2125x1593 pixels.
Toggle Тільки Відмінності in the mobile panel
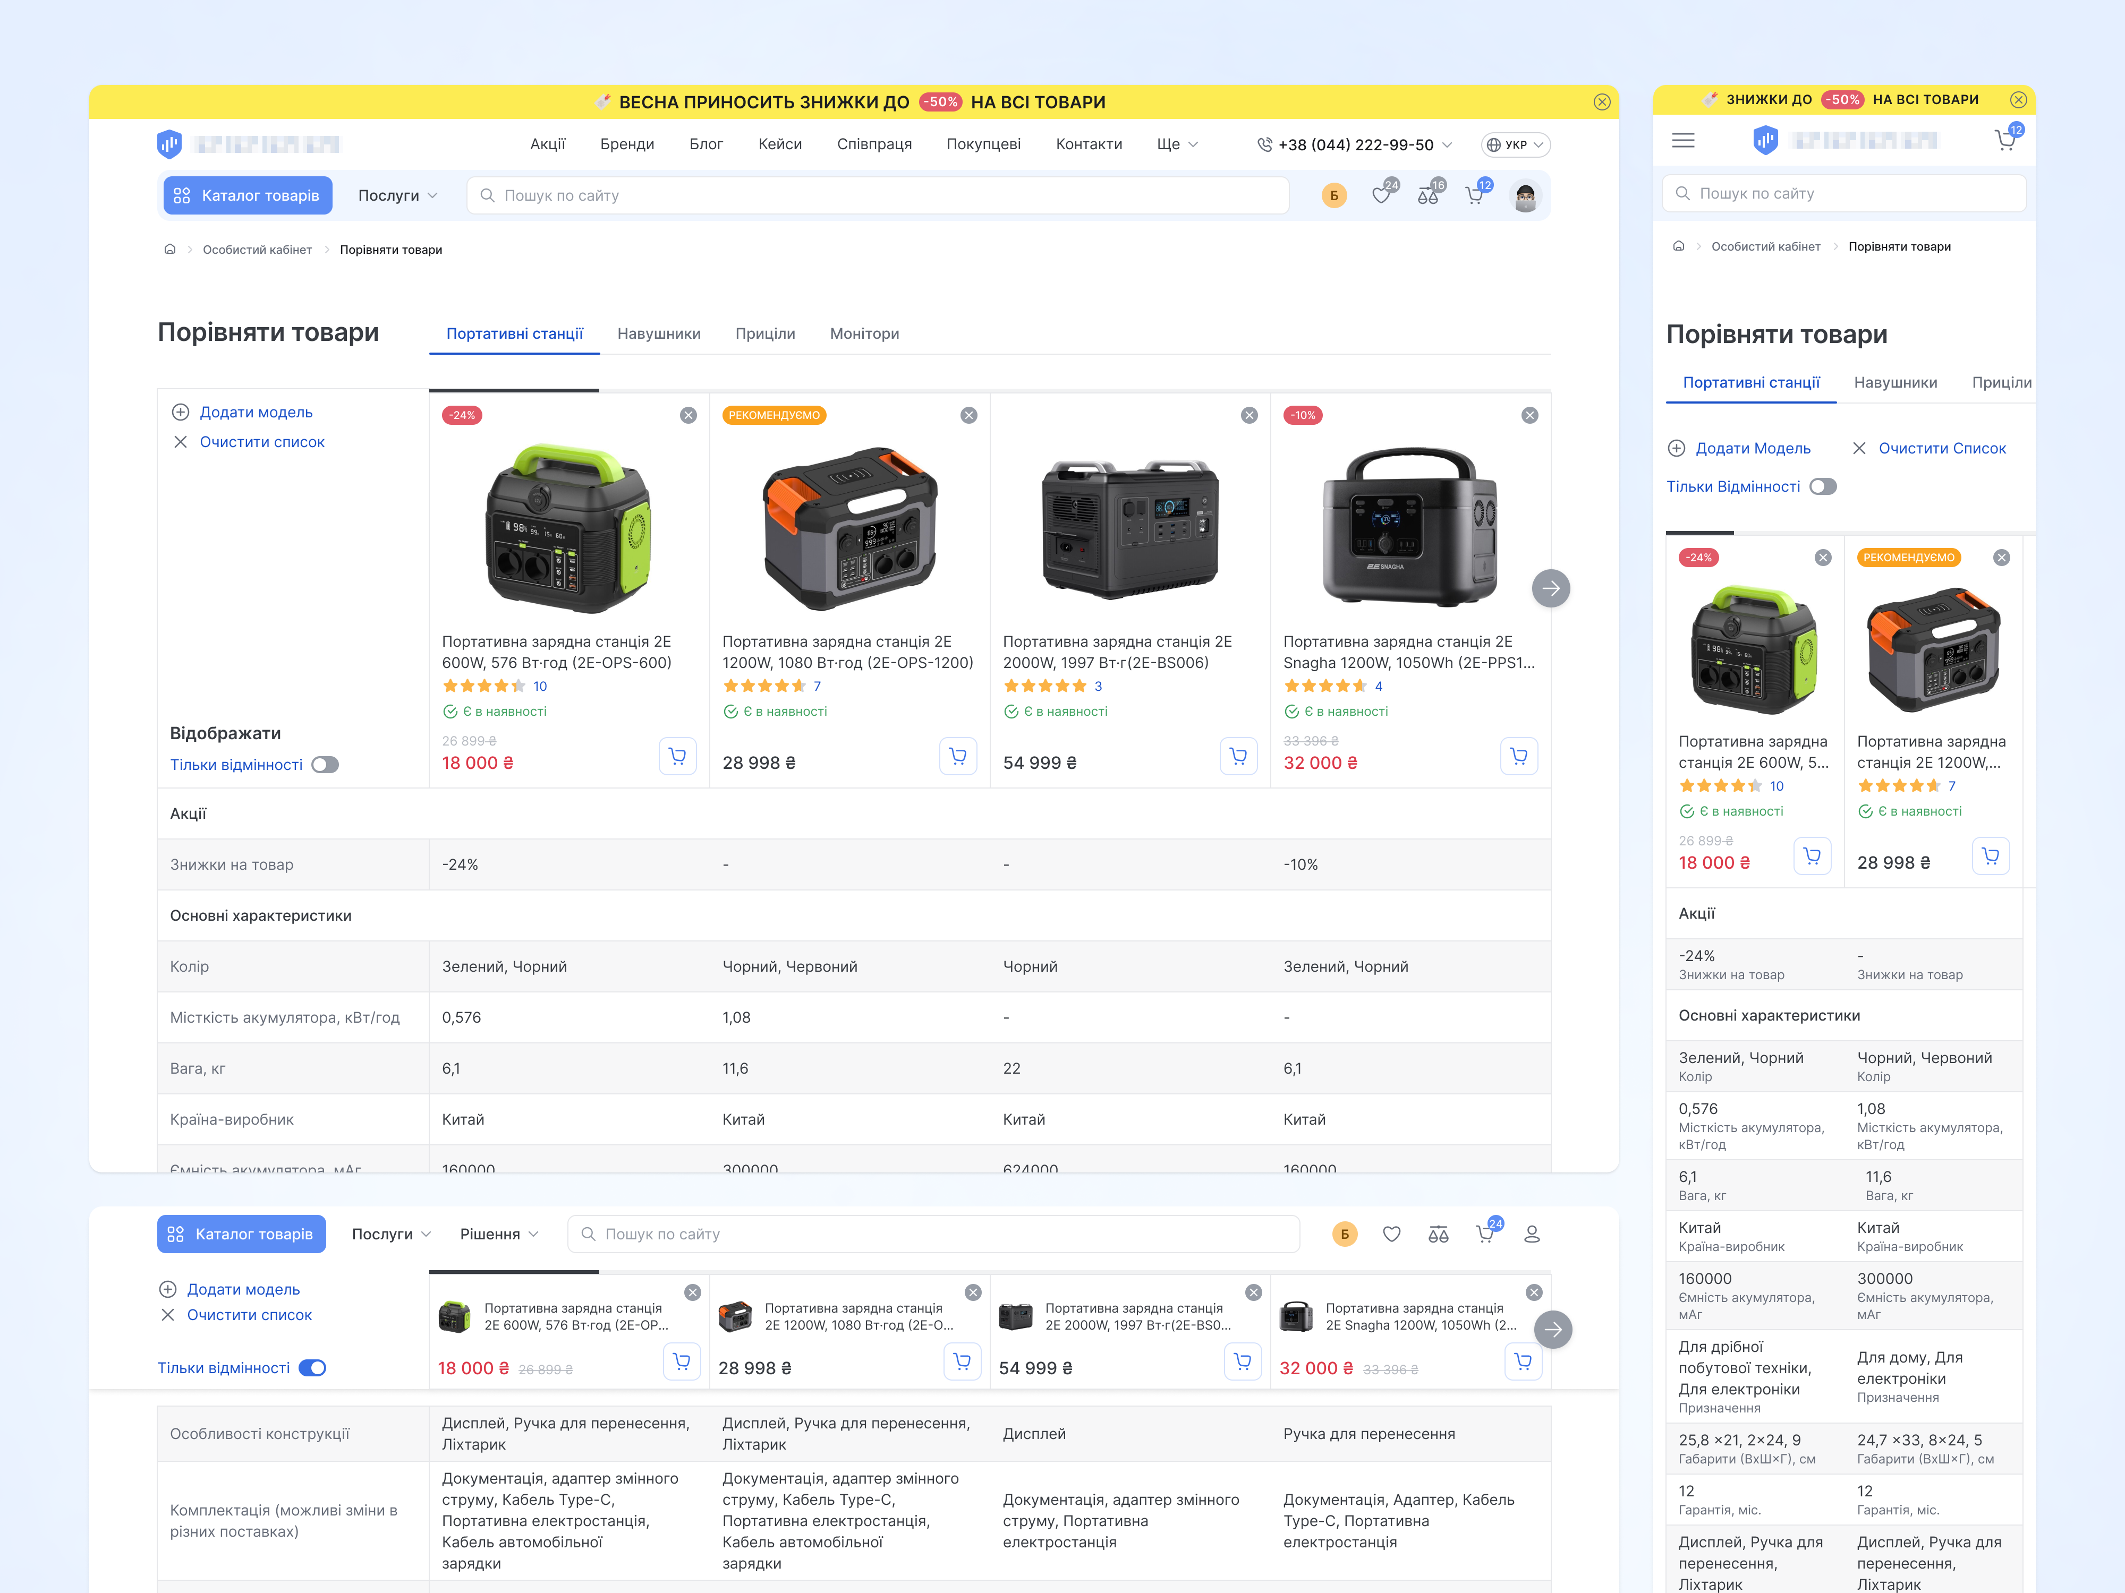pyautogui.click(x=1823, y=487)
